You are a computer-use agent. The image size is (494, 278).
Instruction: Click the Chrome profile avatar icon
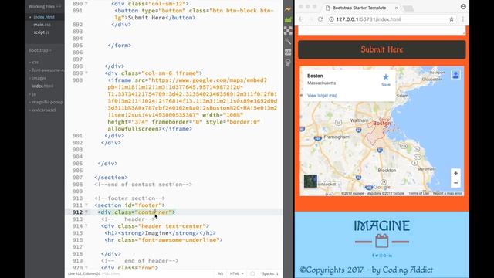click(463, 7)
